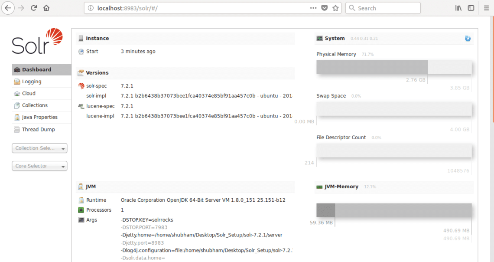Open the Dashboard menu item
The image size is (494, 262).
click(42, 70)
